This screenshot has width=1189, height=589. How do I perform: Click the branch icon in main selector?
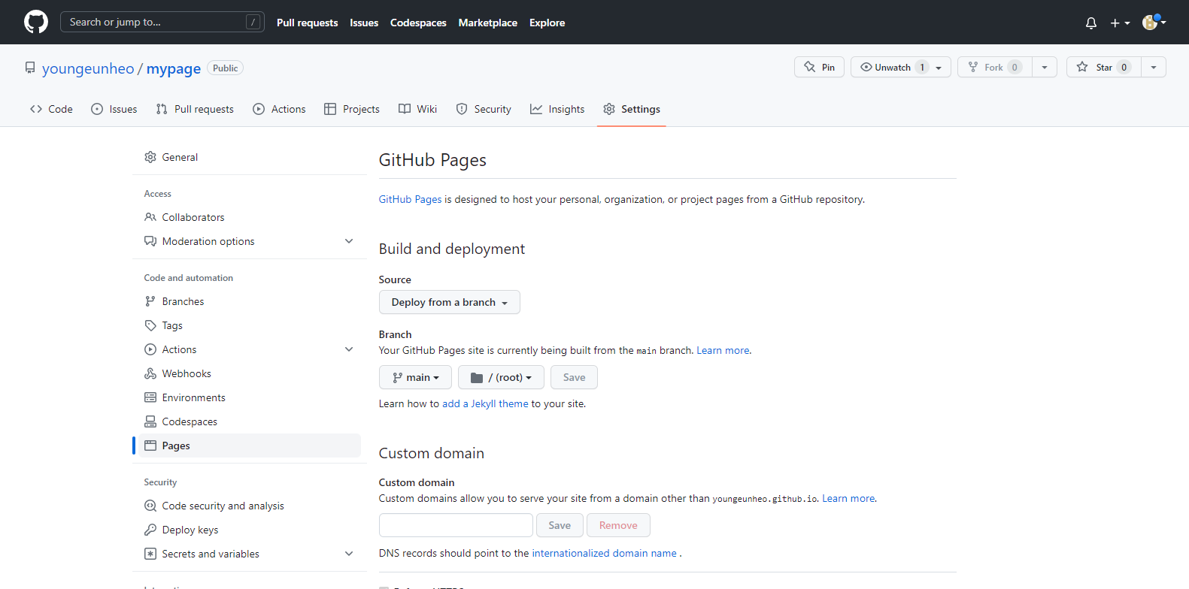398,378
